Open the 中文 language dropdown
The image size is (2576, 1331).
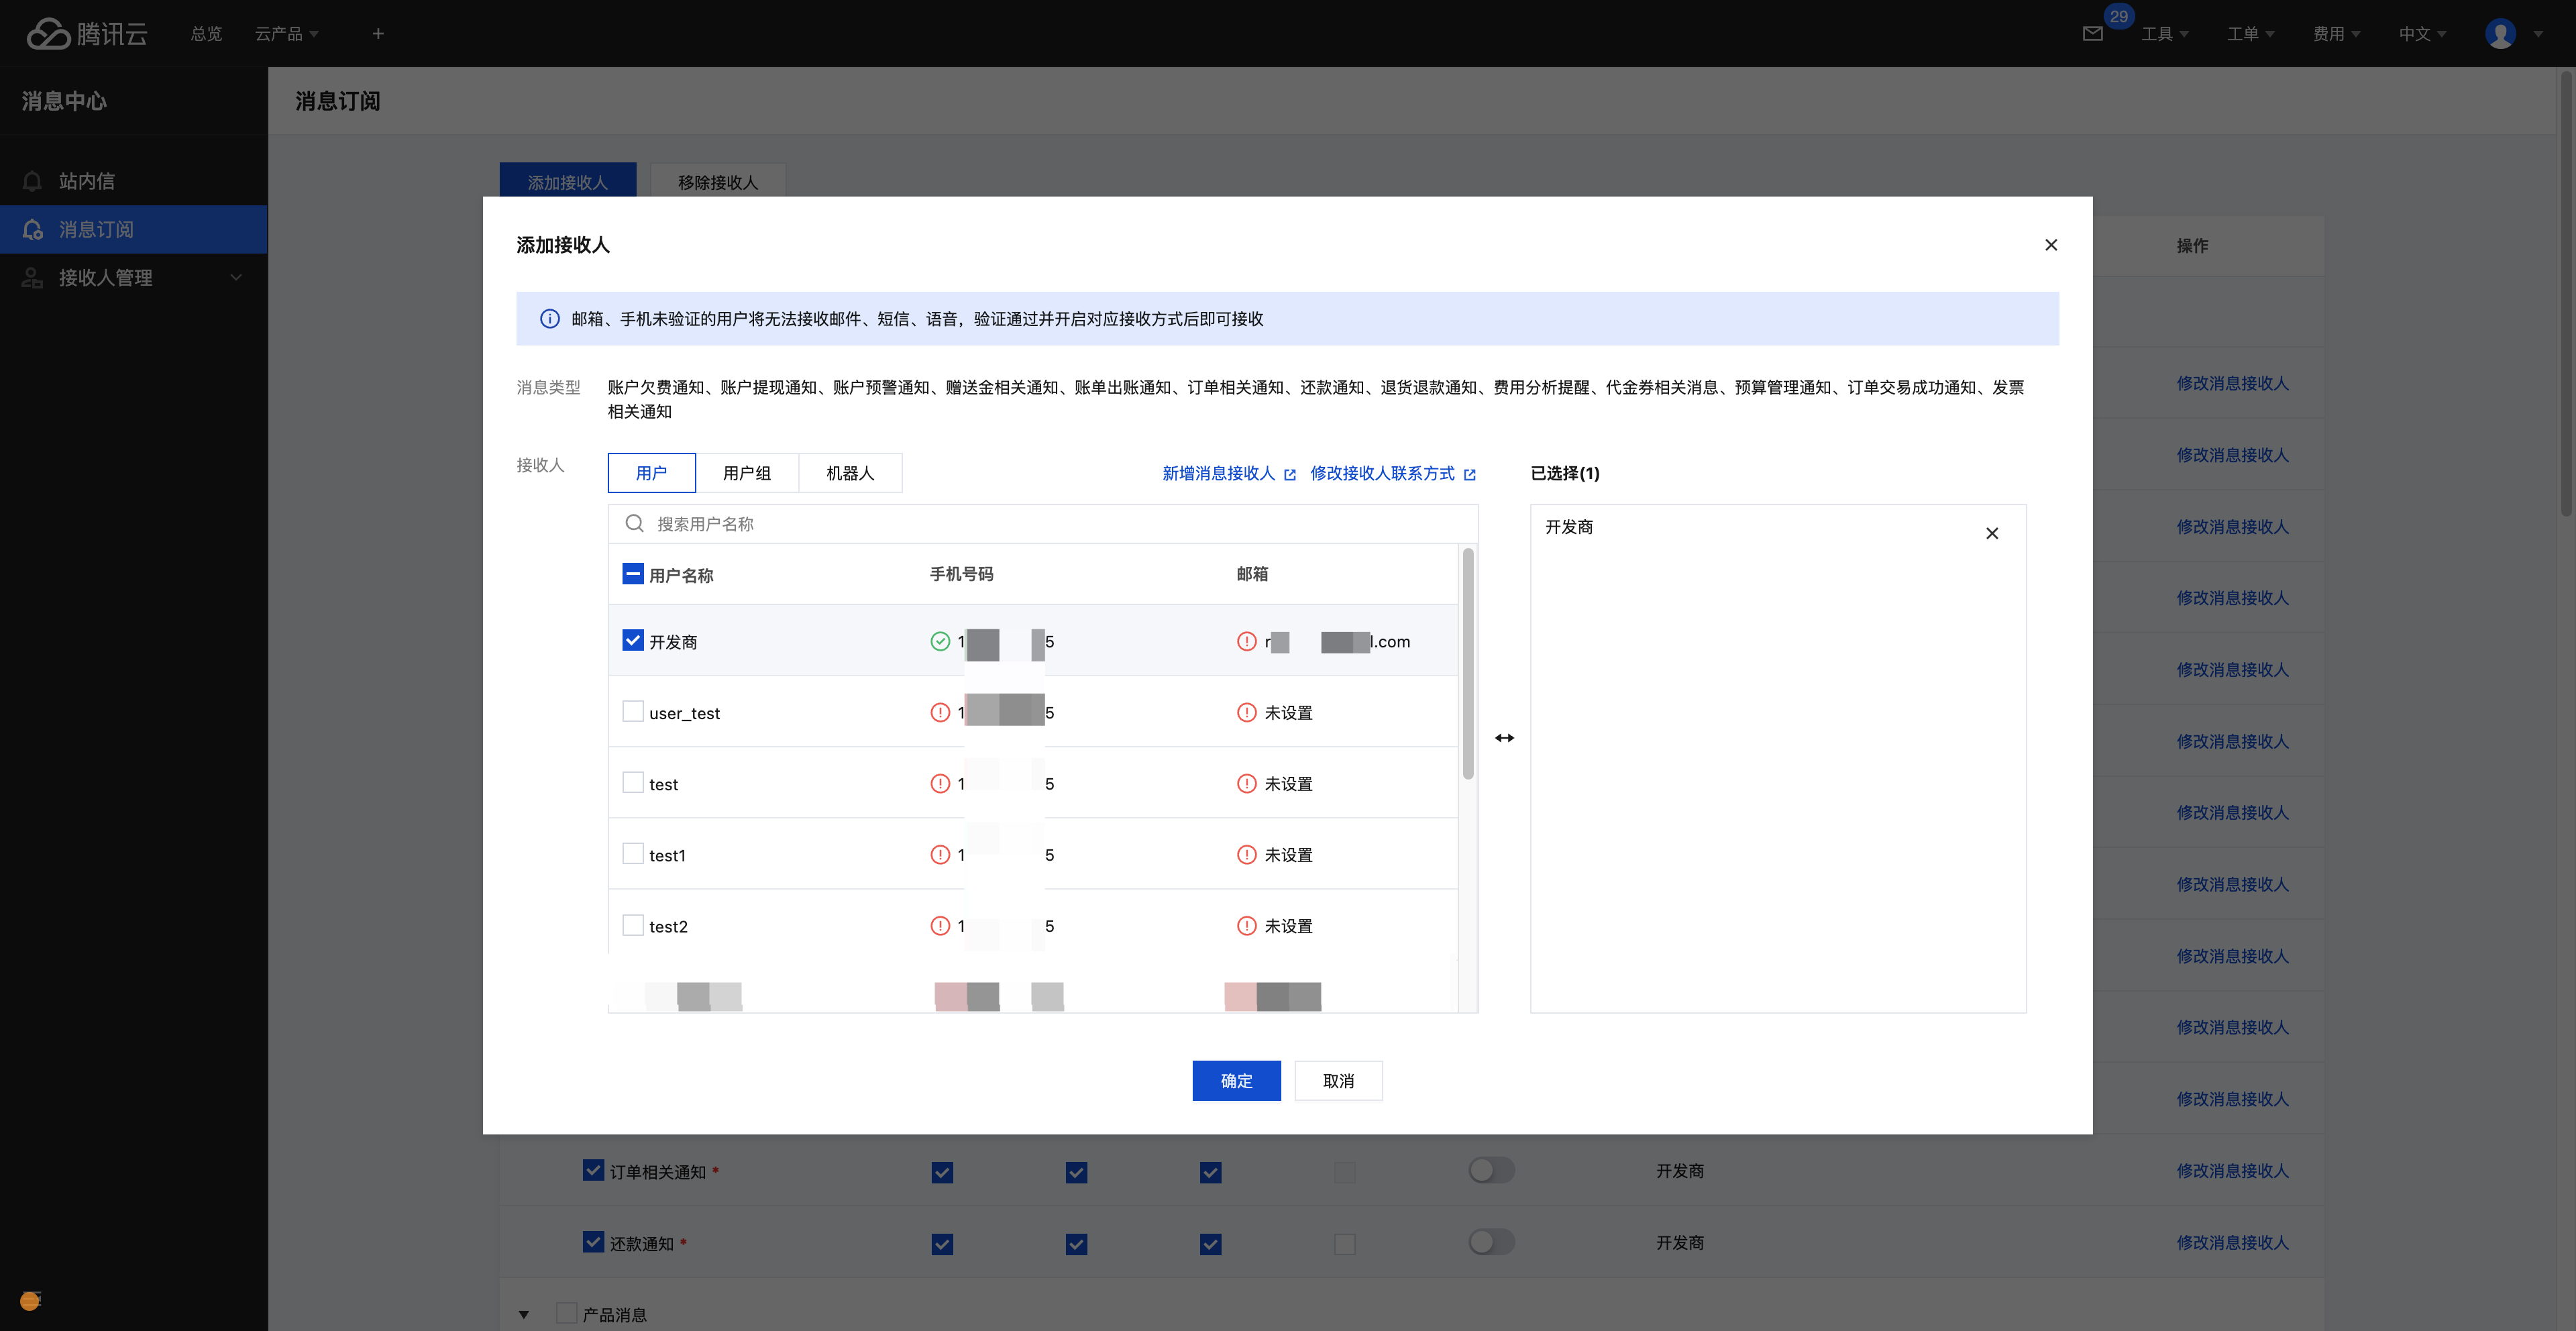point(2421,34)
